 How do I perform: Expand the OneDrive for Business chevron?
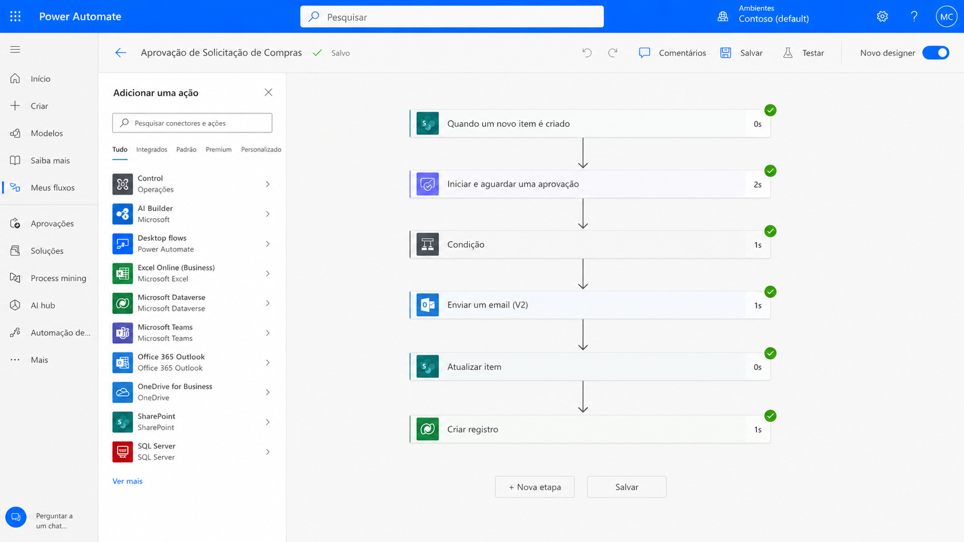click(x=268, y=392)
